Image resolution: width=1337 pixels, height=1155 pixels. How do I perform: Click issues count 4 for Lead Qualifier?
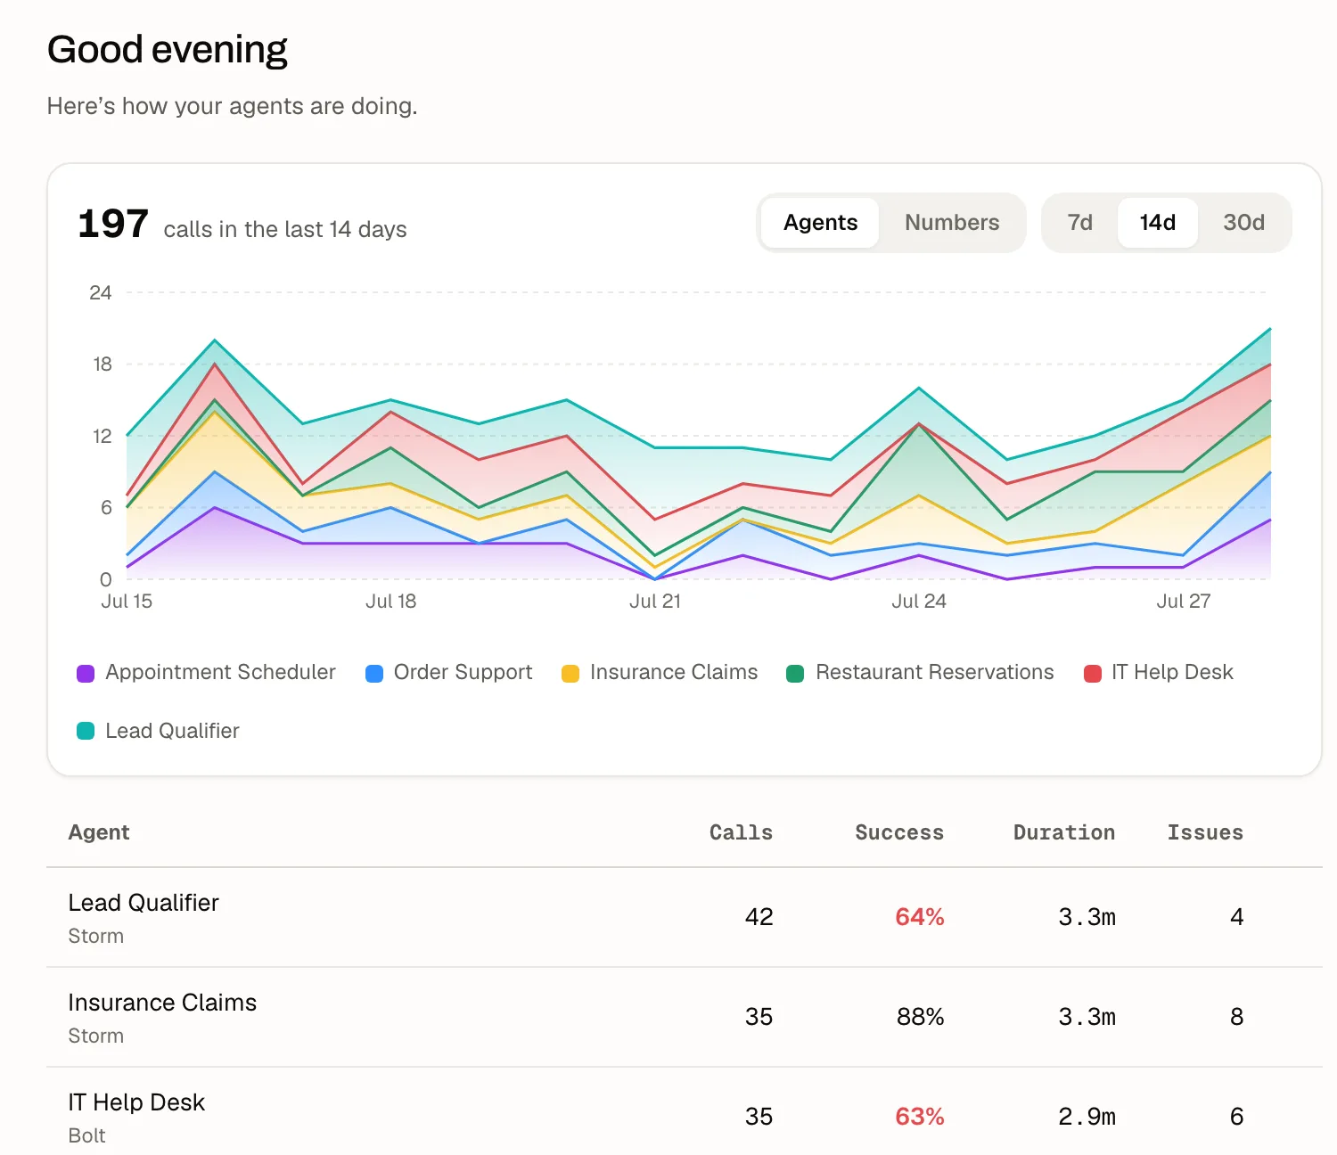click(1236, 917)
